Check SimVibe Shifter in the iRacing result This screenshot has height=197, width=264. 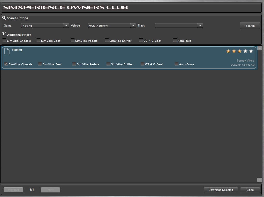tap(108, 64)
